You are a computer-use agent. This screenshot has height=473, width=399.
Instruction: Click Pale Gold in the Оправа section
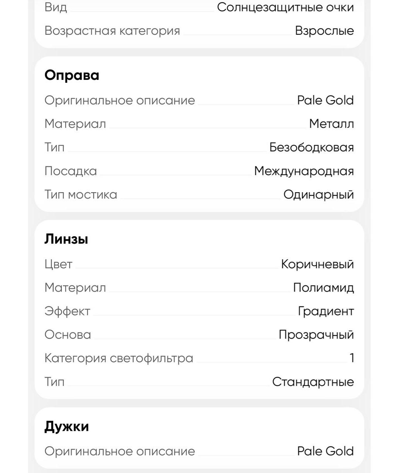325,100
